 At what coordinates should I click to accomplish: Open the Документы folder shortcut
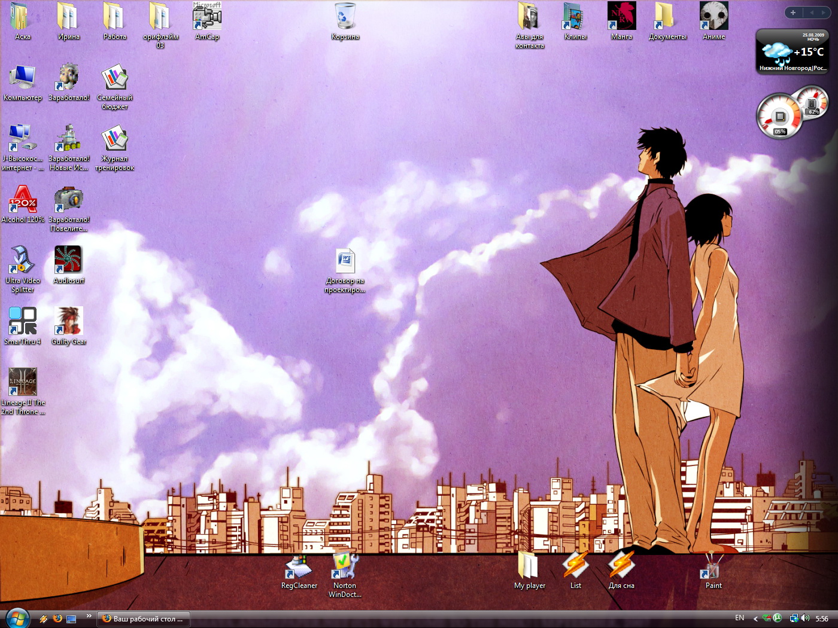pos(667,21)
